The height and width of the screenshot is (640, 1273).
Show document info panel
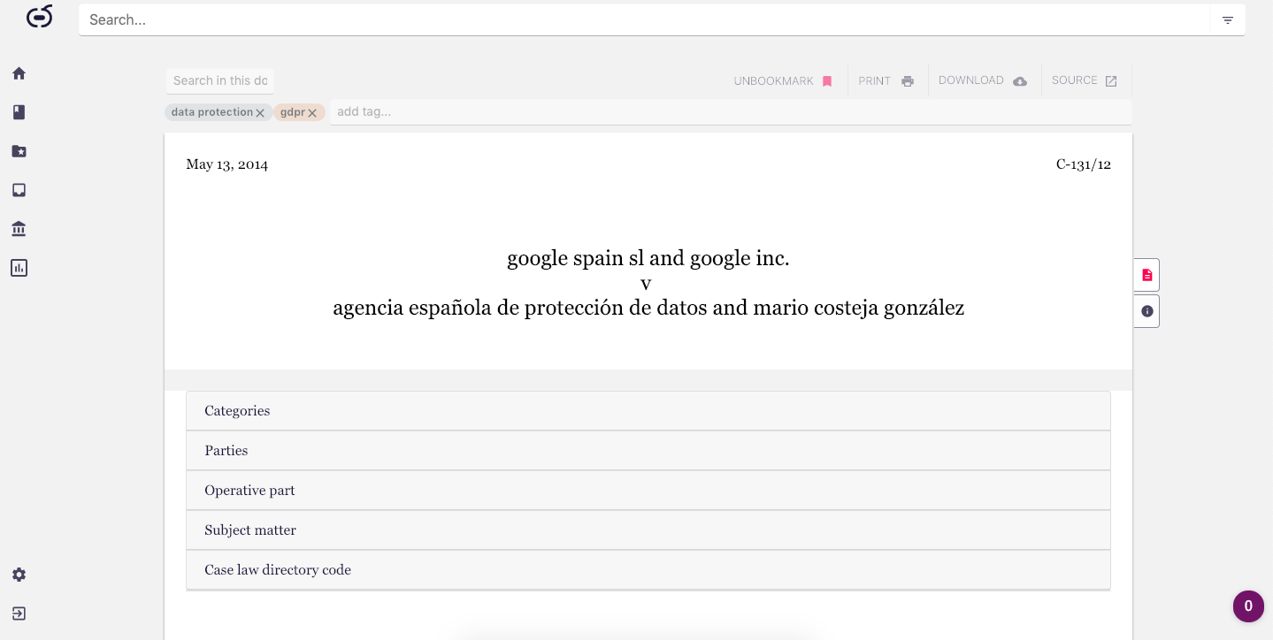1146,311
